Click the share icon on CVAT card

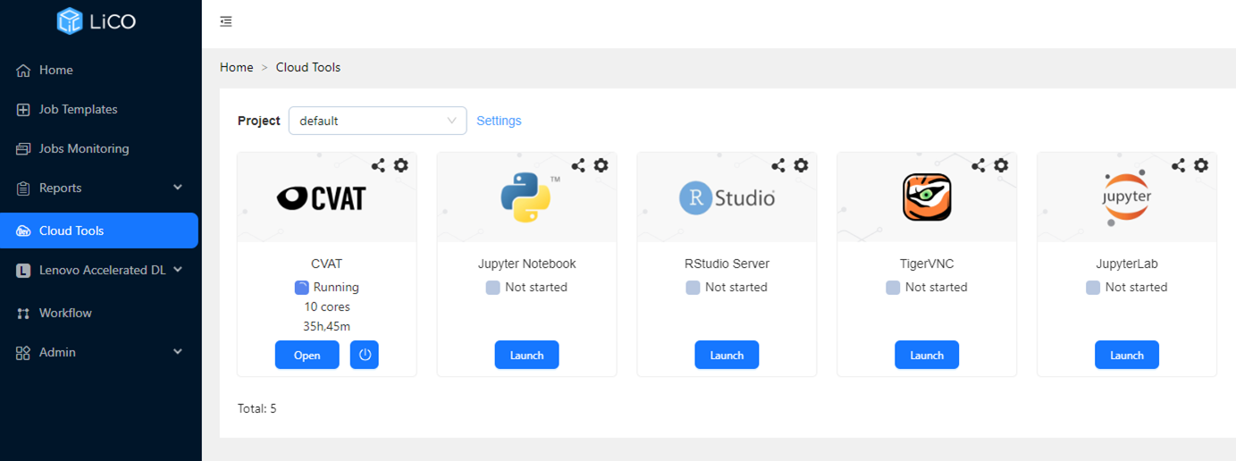pos(379,165)
